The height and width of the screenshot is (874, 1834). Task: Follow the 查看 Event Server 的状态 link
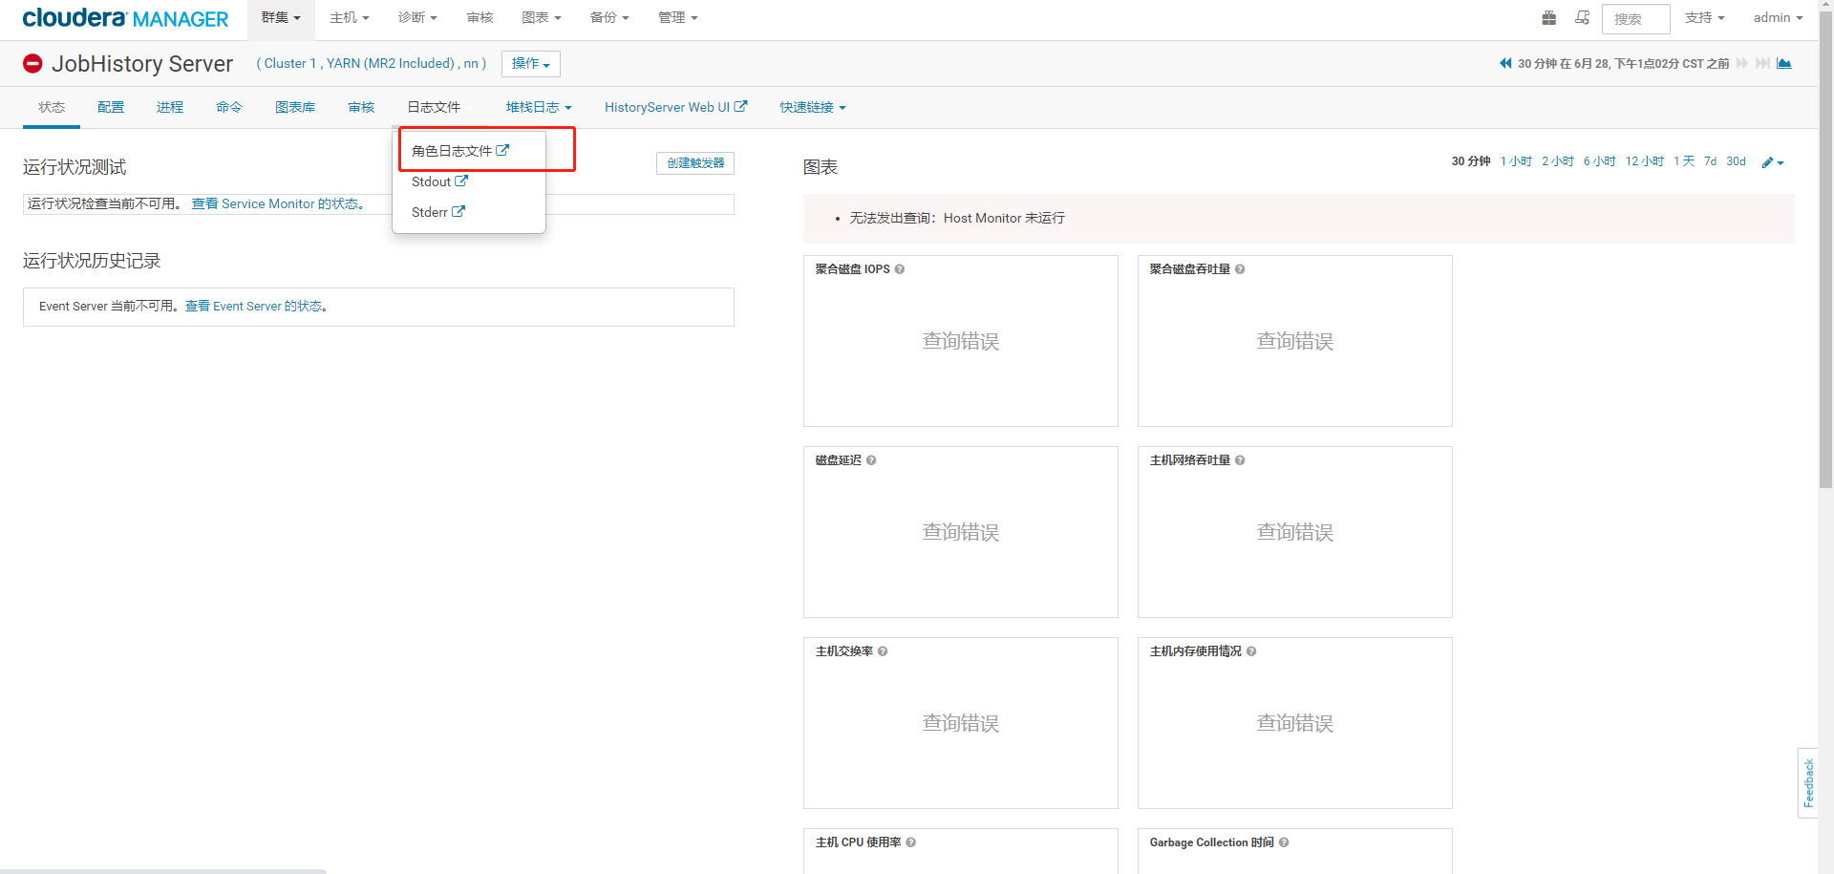coord(255,307)
